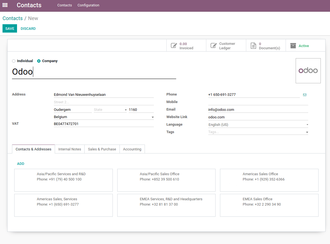Switch to the Sales & Purchase tab
The image size is (330, 244).
pyautogui.click(x=102, y=149)
